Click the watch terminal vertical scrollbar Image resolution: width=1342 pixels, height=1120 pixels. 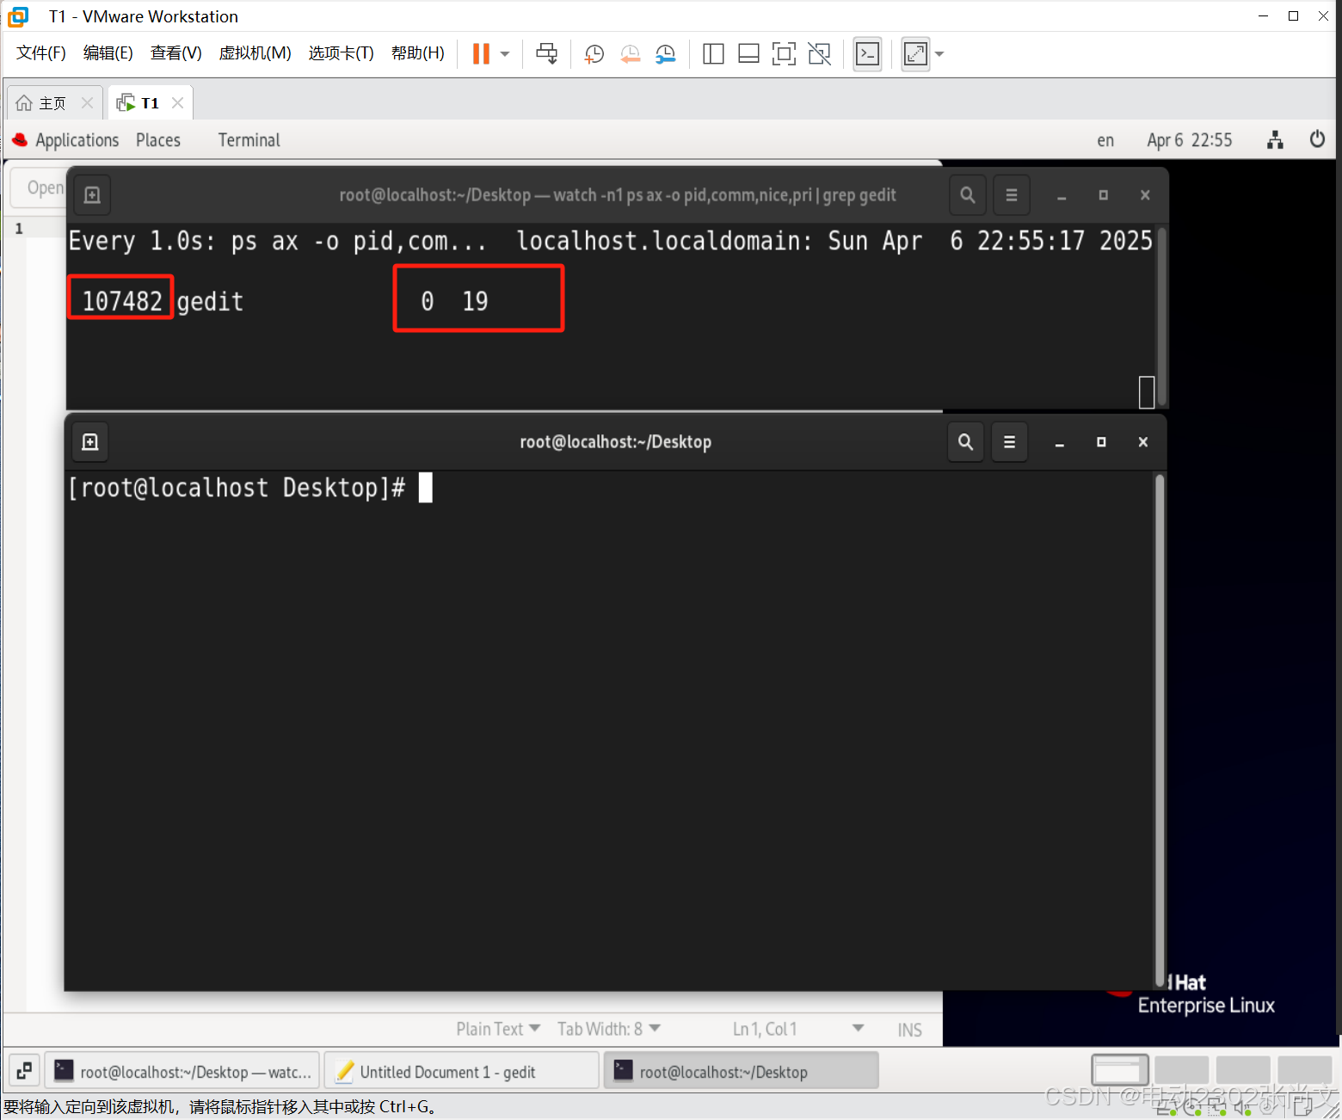(1162, 317)
